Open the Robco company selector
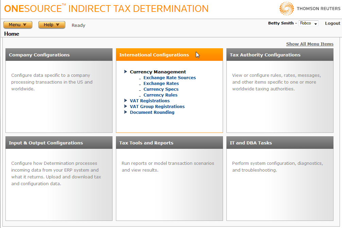The width and height of the screenshot is (342, 228). (308, 23)
